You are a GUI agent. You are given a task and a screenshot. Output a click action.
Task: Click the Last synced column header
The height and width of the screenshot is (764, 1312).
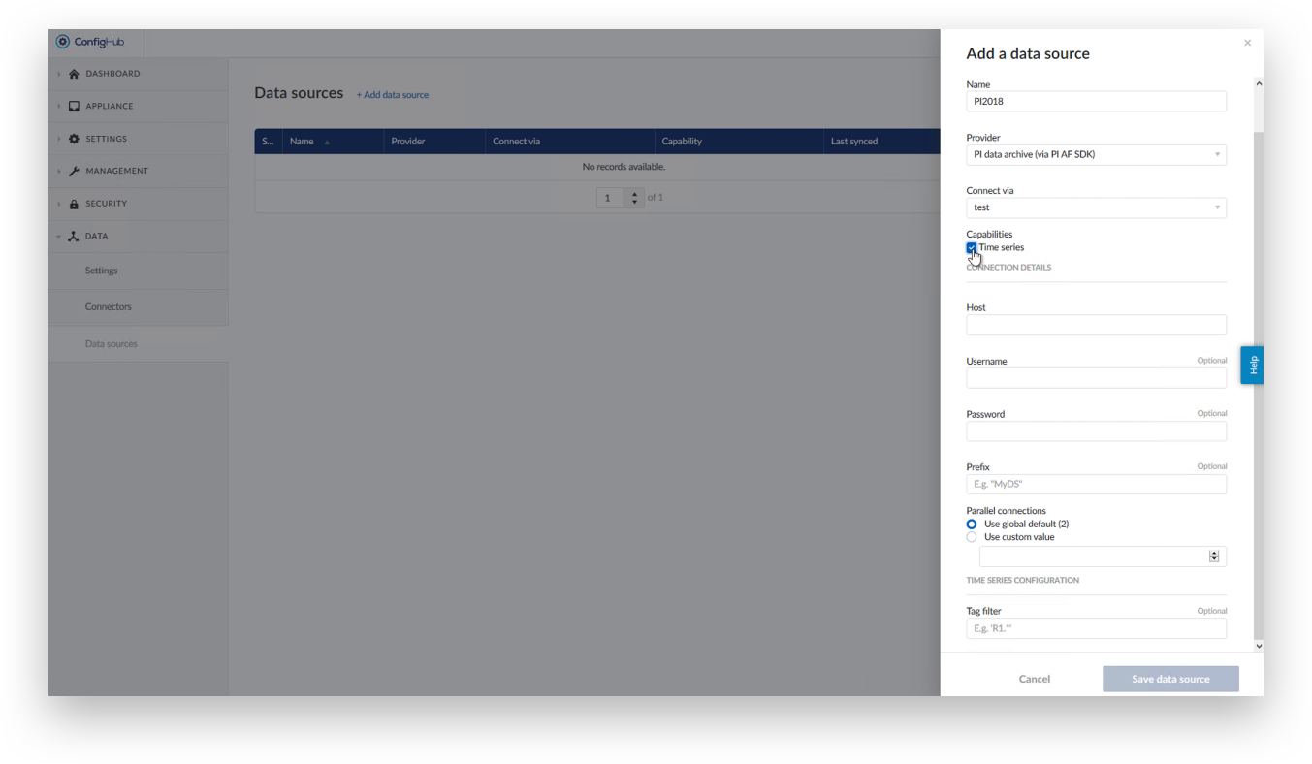(881, 142)
